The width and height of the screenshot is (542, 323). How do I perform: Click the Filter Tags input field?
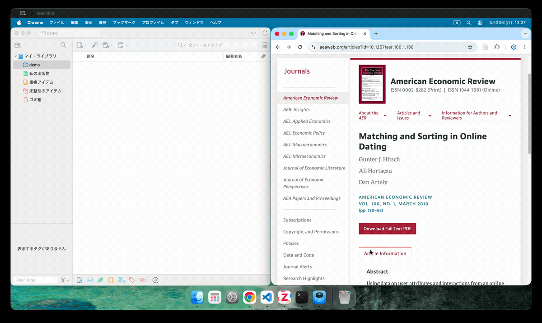[35, 280]
